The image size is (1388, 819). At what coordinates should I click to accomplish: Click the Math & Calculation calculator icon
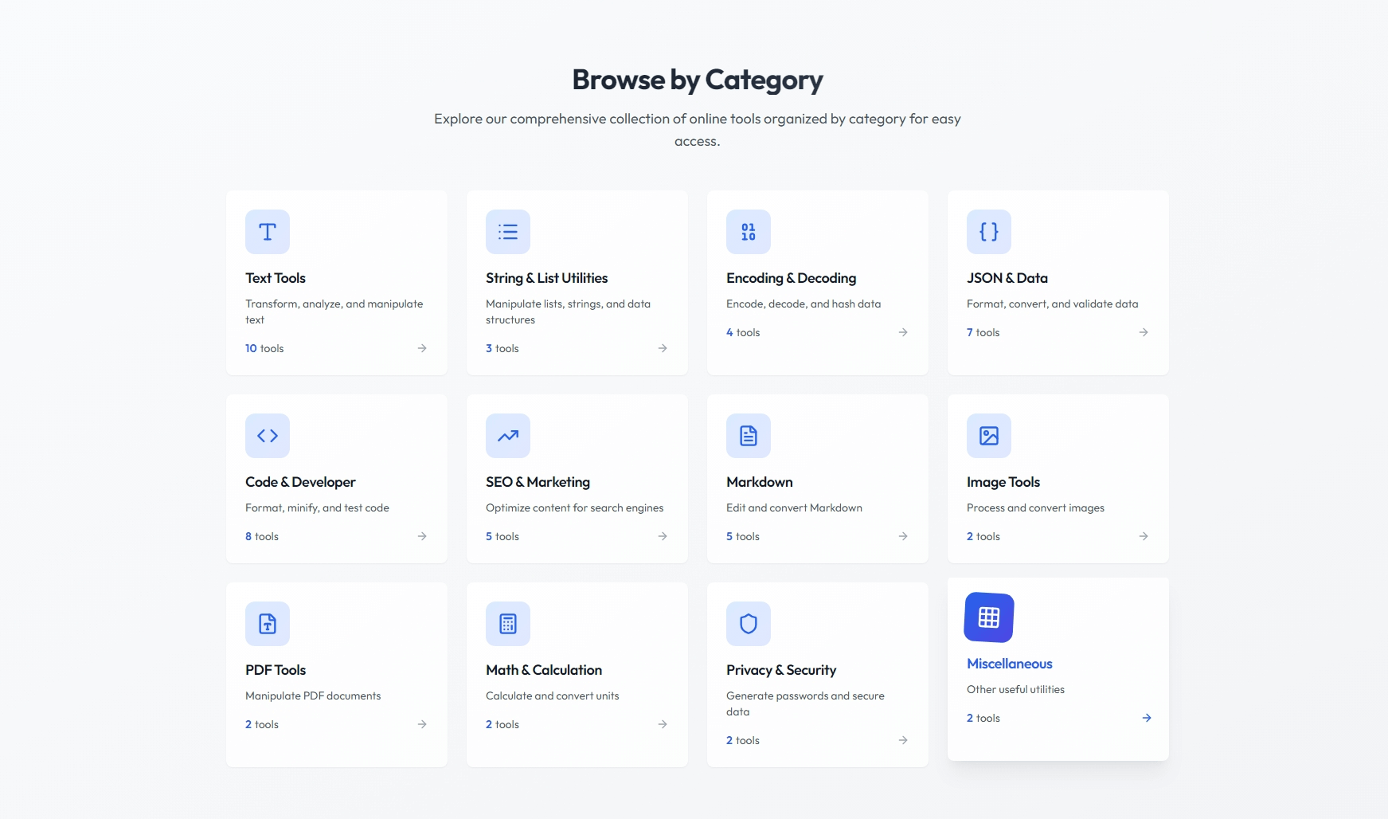coord(508,624)
